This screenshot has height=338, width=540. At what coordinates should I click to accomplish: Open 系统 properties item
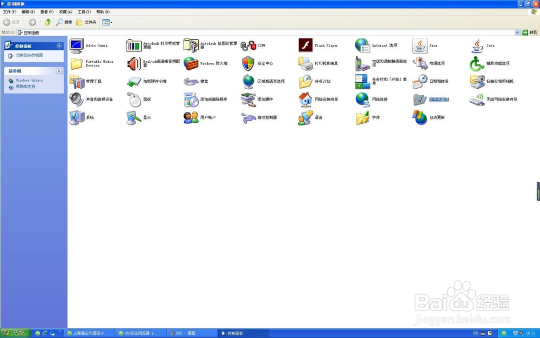pos(82,117)
